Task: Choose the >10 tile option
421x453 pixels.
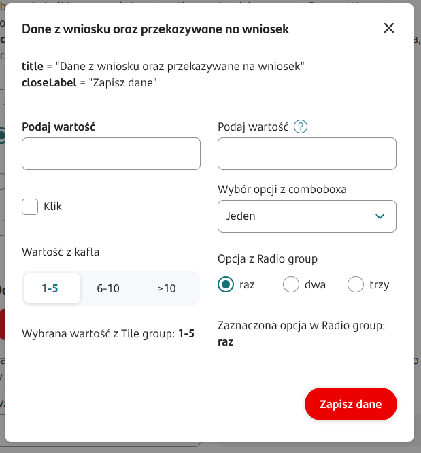Action: (167, 288)
